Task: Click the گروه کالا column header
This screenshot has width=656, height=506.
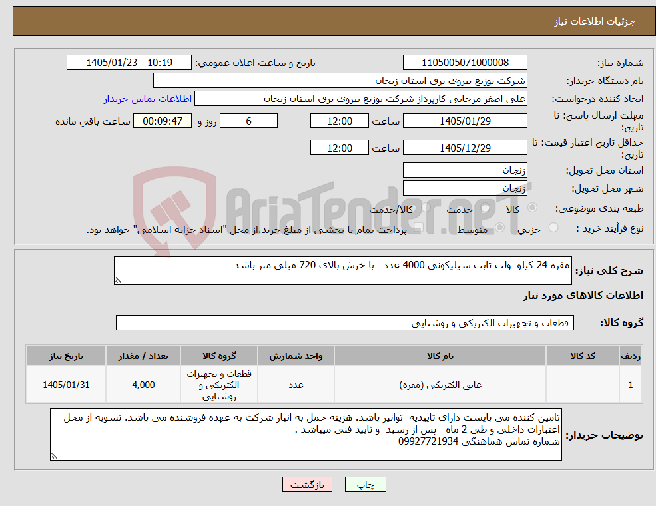Action: tap(219, 356)
